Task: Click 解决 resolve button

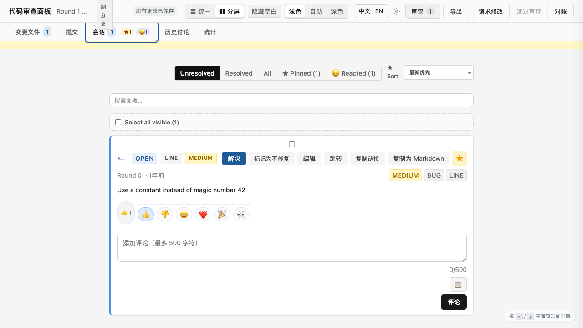Action: click(x=234, y=158)
